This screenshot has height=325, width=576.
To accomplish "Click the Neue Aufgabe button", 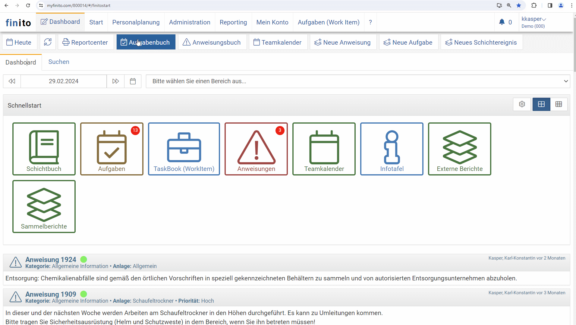I will point(408,42).
